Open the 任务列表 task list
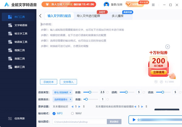 tap(19, 118)
